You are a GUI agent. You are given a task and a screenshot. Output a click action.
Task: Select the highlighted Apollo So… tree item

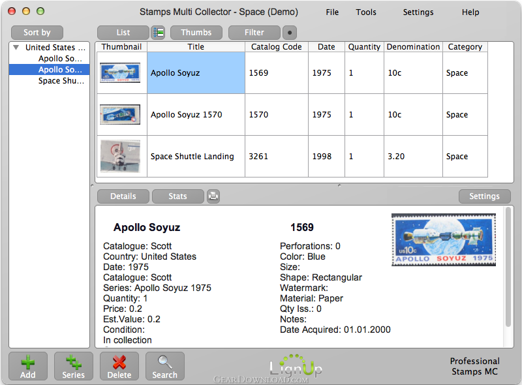point(50,70)
